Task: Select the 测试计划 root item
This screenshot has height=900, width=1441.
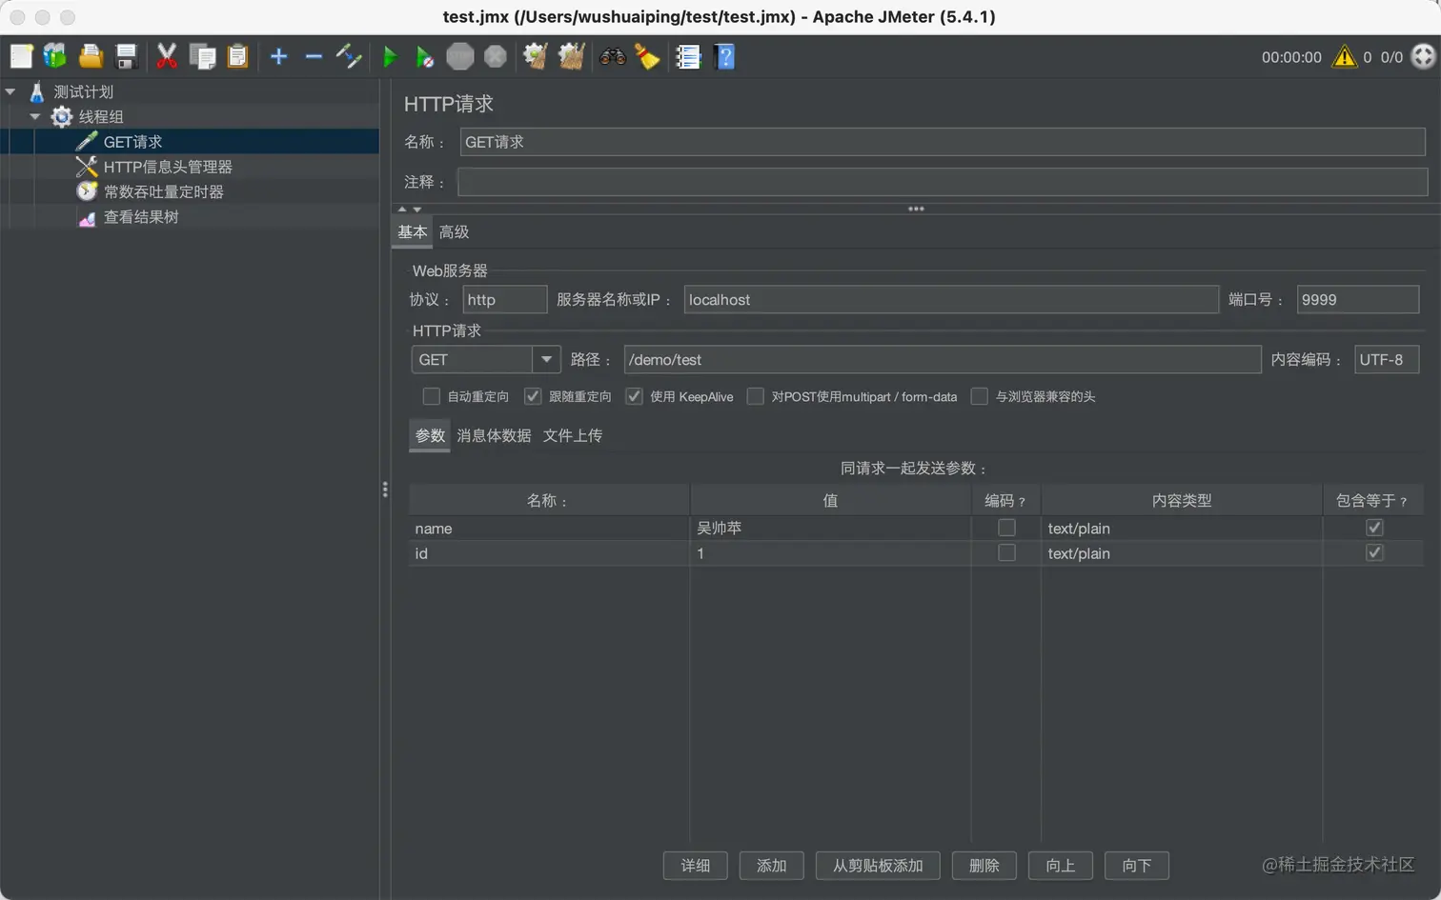Action: pyautogui.click(x=83, y=91)
